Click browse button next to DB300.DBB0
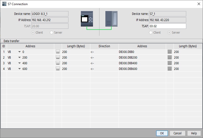The height and width of the screenshot is (138, 203). point(170,52)
